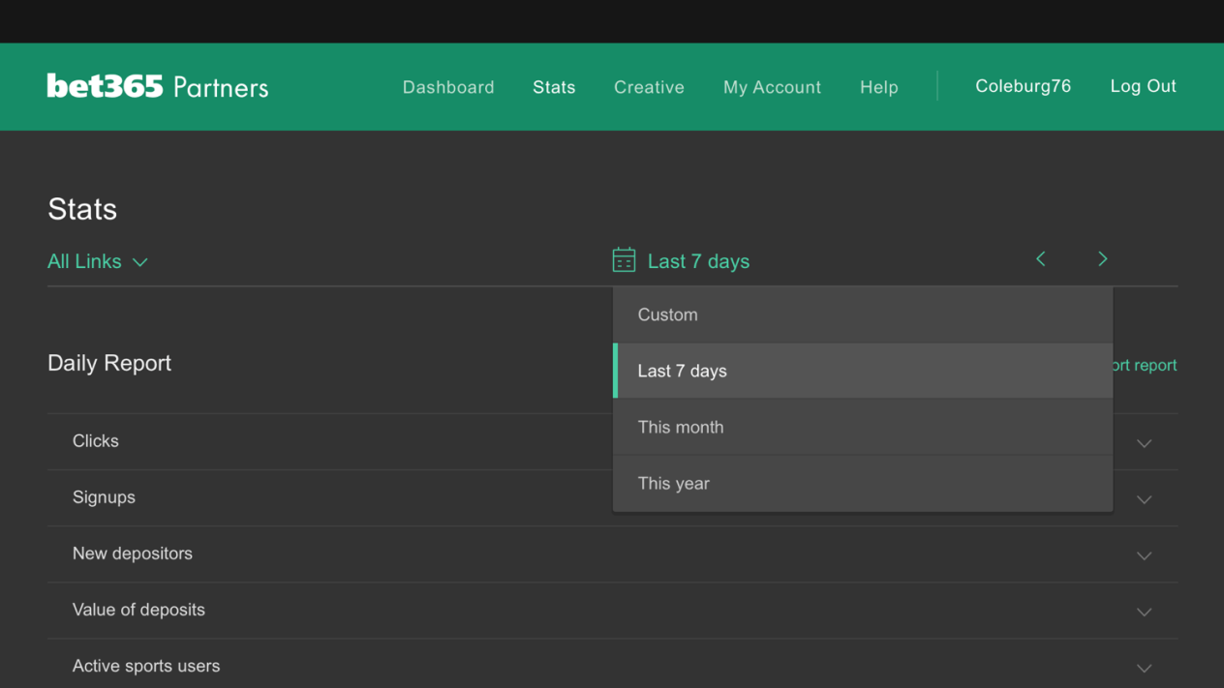Open the calendar date range icon
1224x688 pixels.
624,260
